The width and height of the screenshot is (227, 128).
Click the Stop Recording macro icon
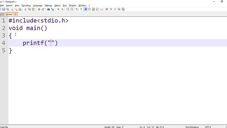click(x=111, y=9)
